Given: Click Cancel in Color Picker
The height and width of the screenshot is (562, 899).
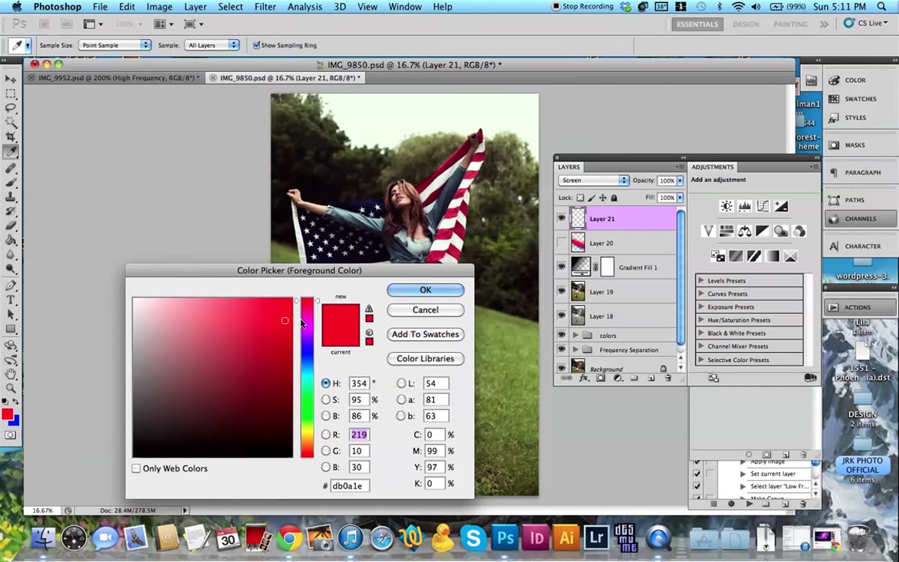Looking at the screenshot, I should coord(426,309).
